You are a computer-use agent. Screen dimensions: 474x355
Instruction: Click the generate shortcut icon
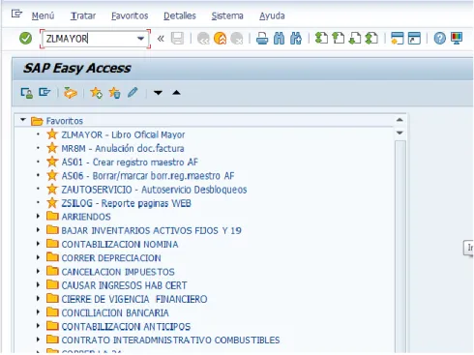coord(414,39)
